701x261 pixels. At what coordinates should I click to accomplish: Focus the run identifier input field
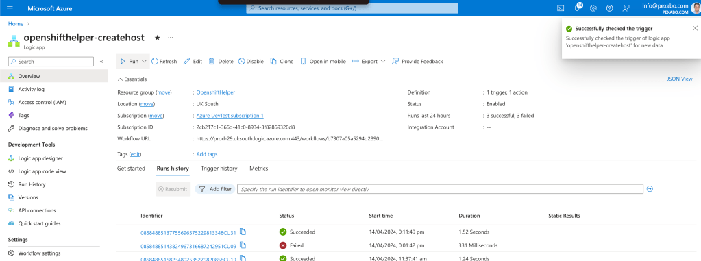440,189
